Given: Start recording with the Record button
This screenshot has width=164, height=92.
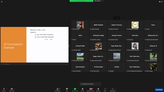Looking at the screenshot, I should [x=83, y=89].
